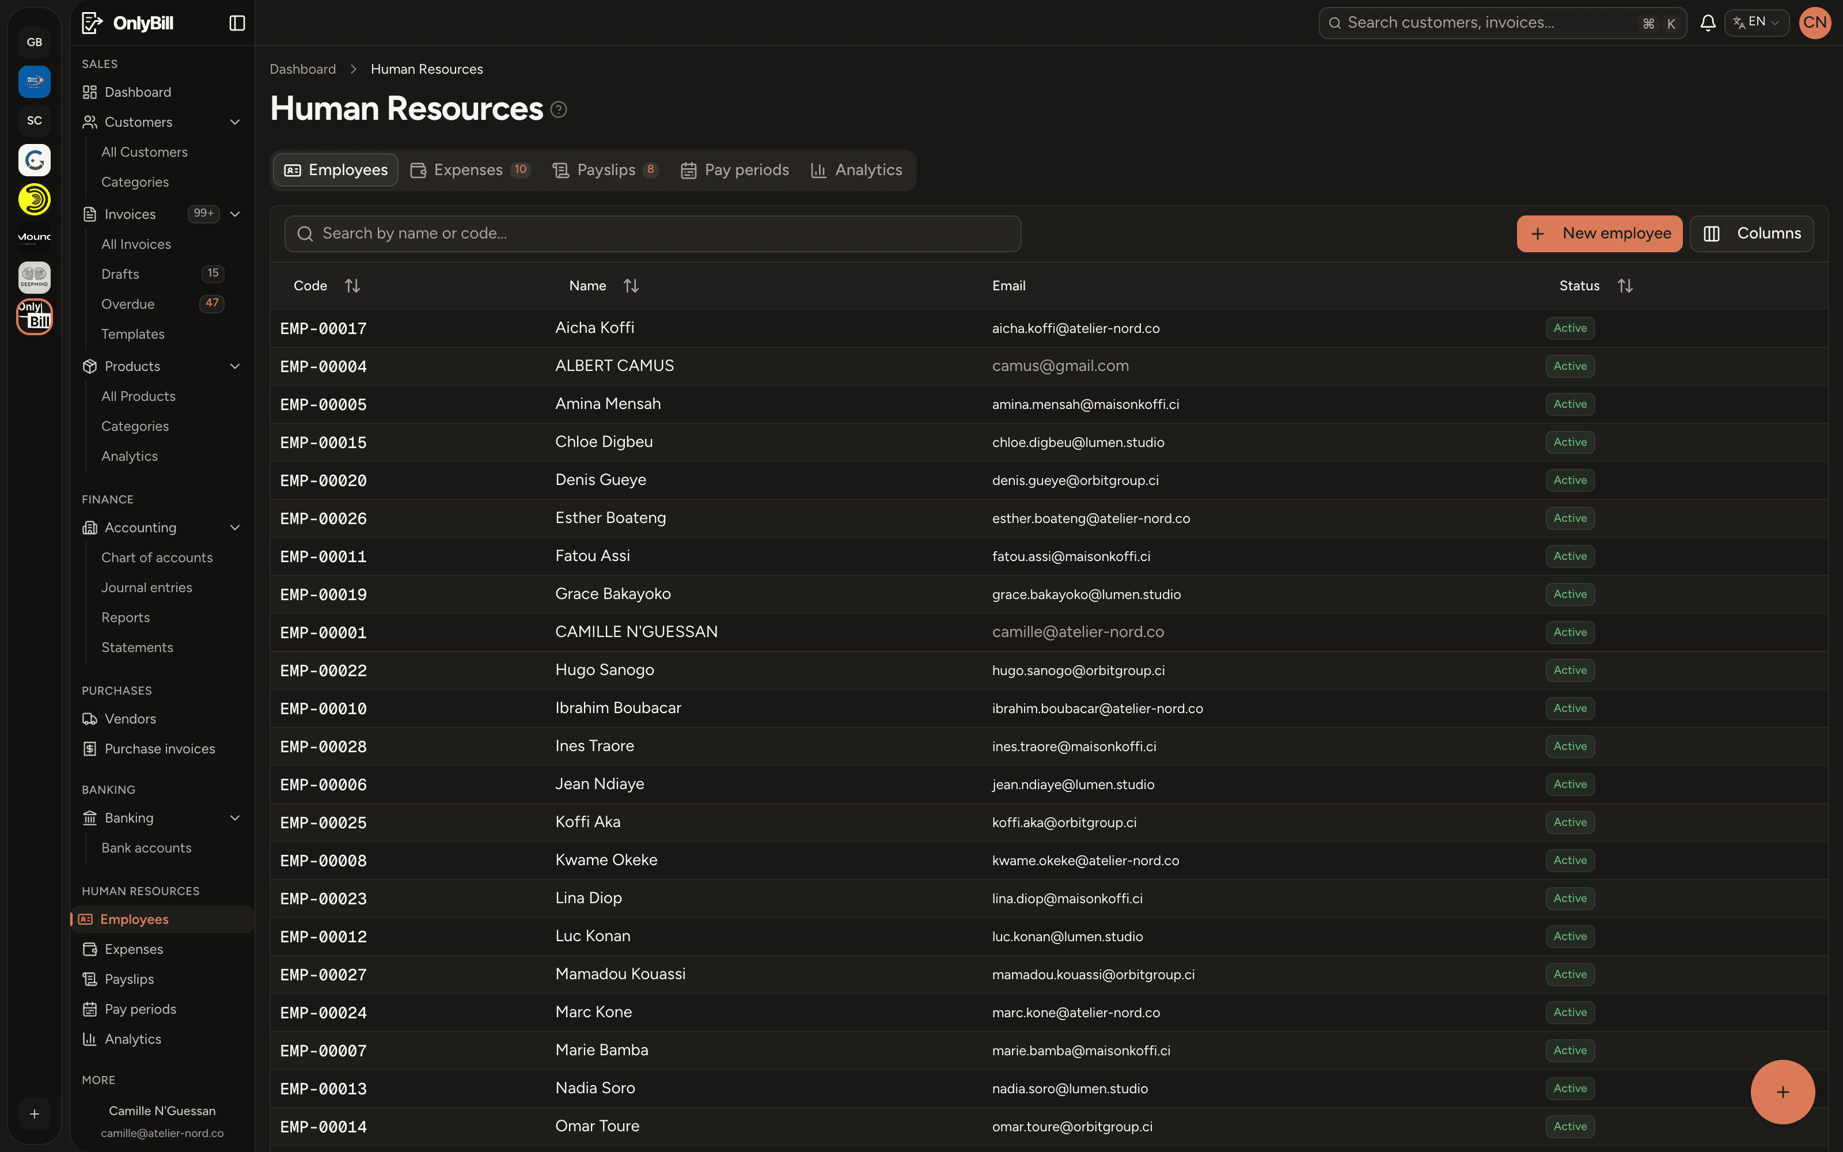Open the EN language dropdown
Image resolution: width=1843 pixels, height=1152 pixels.
pos(1756,23)
